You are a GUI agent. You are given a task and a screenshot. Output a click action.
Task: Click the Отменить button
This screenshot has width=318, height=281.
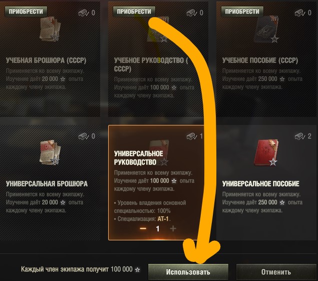coord(276,272)
